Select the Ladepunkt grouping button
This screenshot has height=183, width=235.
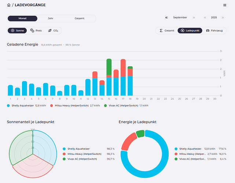click(190, 31)
